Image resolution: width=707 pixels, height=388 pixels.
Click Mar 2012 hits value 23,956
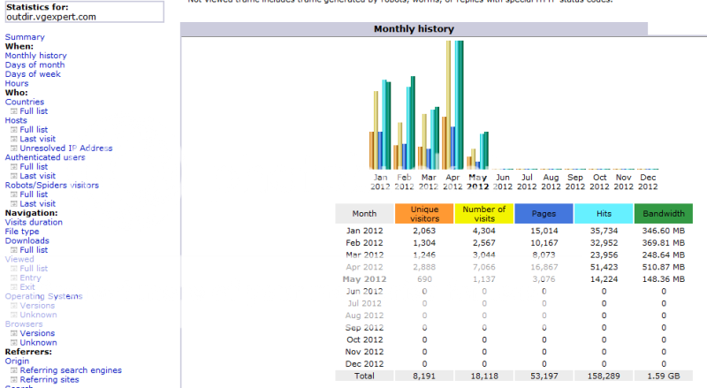604,255
